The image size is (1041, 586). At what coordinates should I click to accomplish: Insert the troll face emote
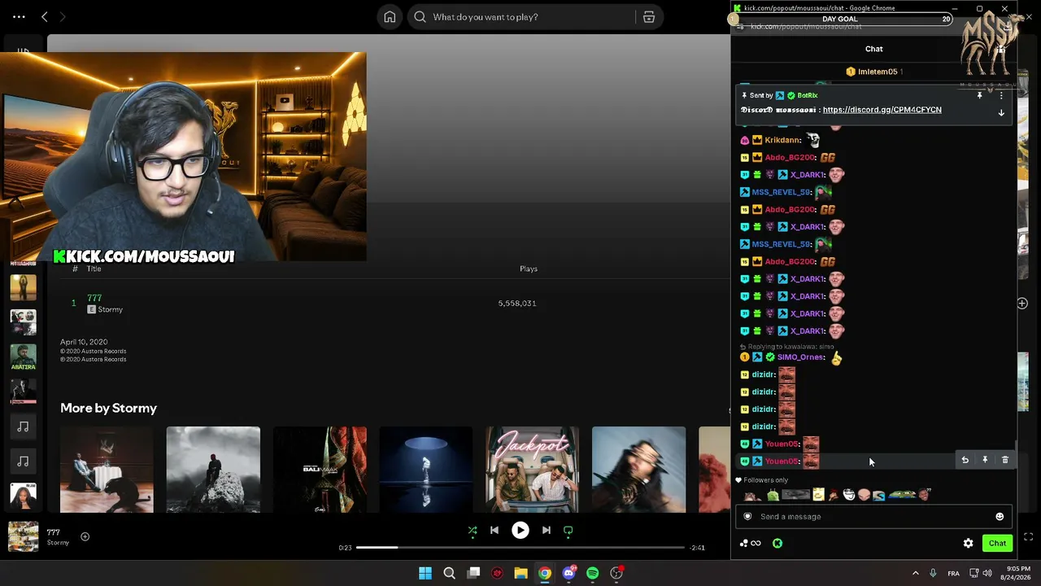click(x=848, y=495)
